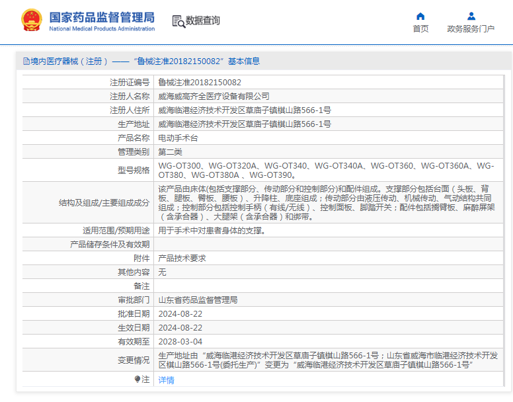Screen dimensions: 513x402
Task: Click 用于手术中对患者身体的支撑 usage text
Action: 212,231
